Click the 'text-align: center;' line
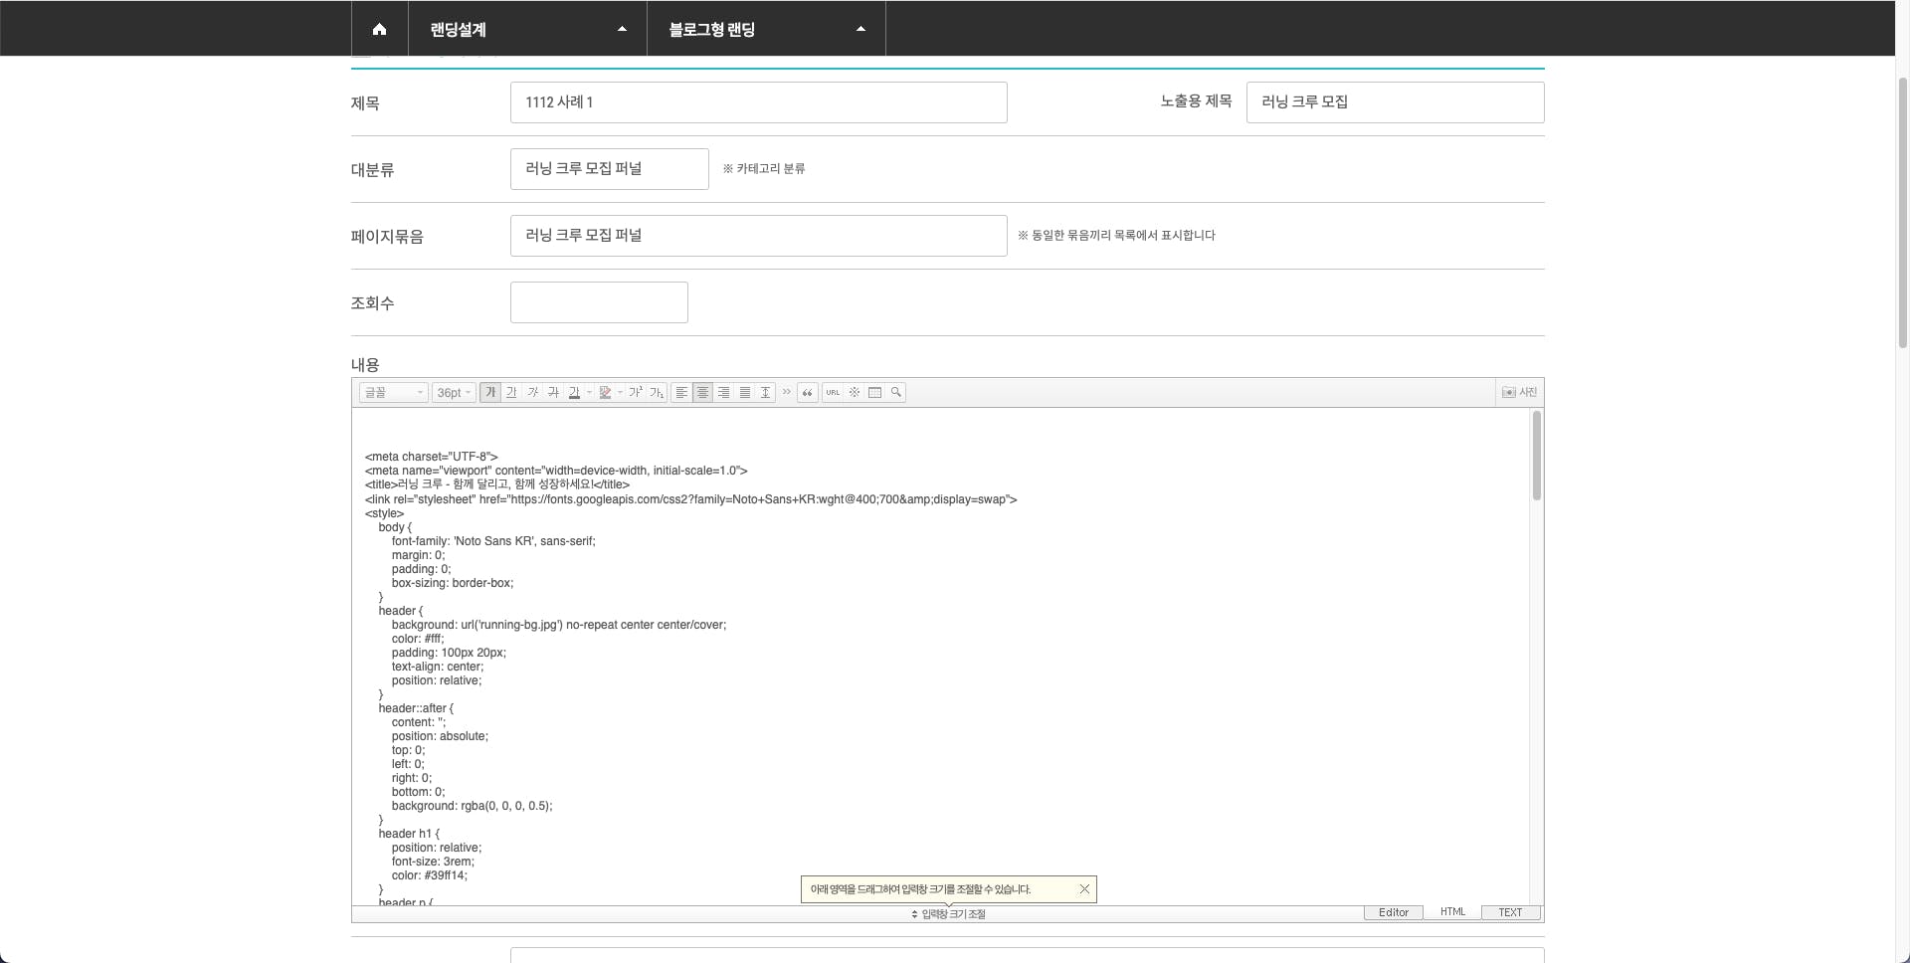This screenshot has height=963, width=1910. (438, 667)
